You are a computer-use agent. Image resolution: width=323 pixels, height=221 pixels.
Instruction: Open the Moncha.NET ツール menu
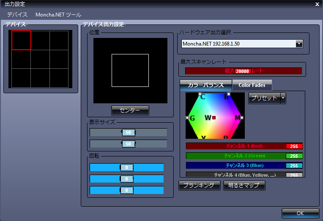pos(58,15)
